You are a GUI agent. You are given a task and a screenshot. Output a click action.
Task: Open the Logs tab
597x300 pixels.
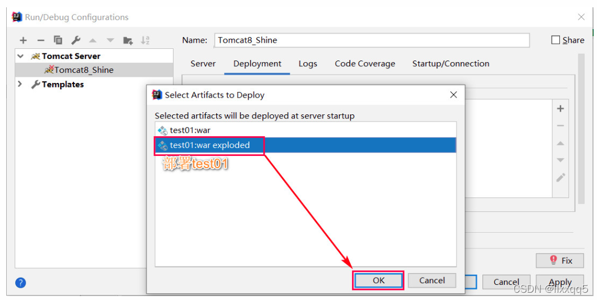point(308,64)
